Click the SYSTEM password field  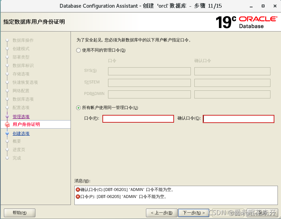[x=149, y=83]
